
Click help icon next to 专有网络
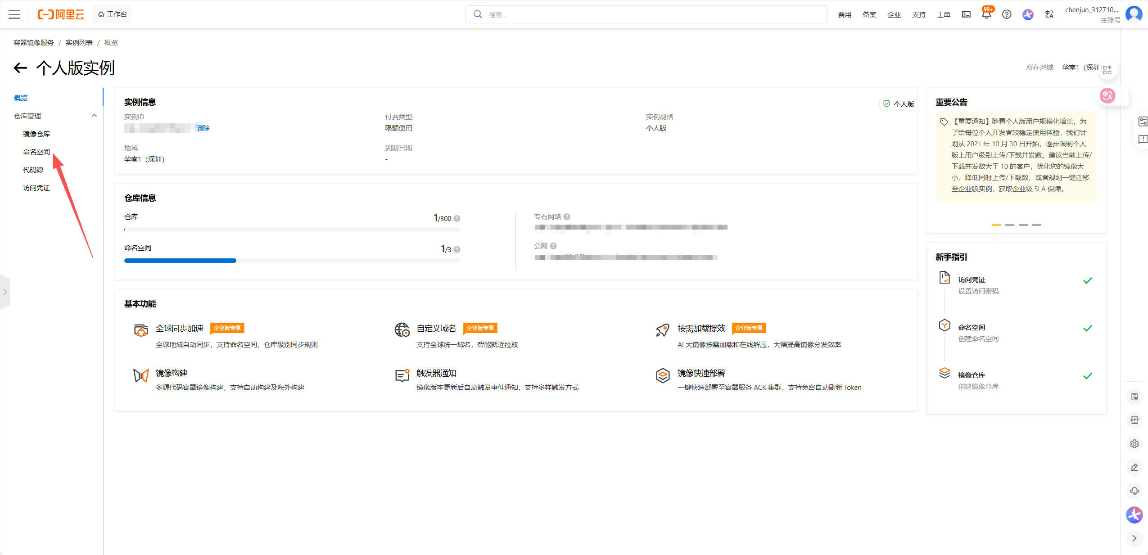(x=567, y=217)
